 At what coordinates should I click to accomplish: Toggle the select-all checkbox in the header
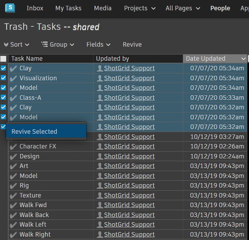click(3, 59)
